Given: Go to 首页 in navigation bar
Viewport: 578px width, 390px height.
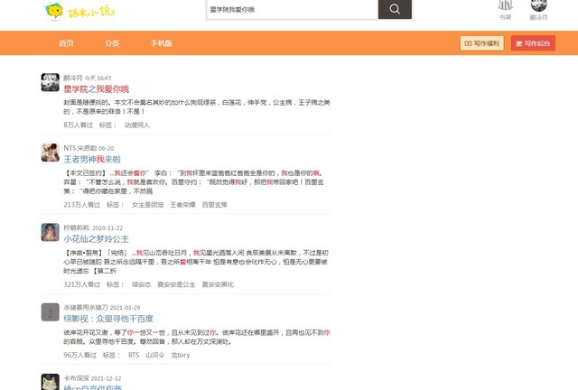Looking at the screenshot, I should click(x=66, y=43).
